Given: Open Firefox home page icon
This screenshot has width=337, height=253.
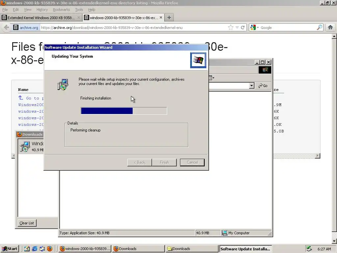Looking at the screenshot, I should tap(330, 28).
